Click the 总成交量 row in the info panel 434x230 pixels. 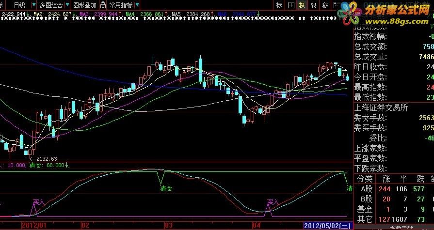394,57
